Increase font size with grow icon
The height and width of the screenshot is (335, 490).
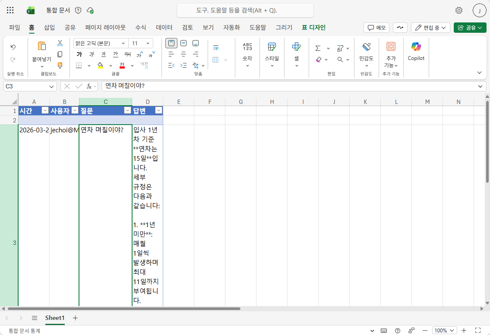tap(140, 54)
